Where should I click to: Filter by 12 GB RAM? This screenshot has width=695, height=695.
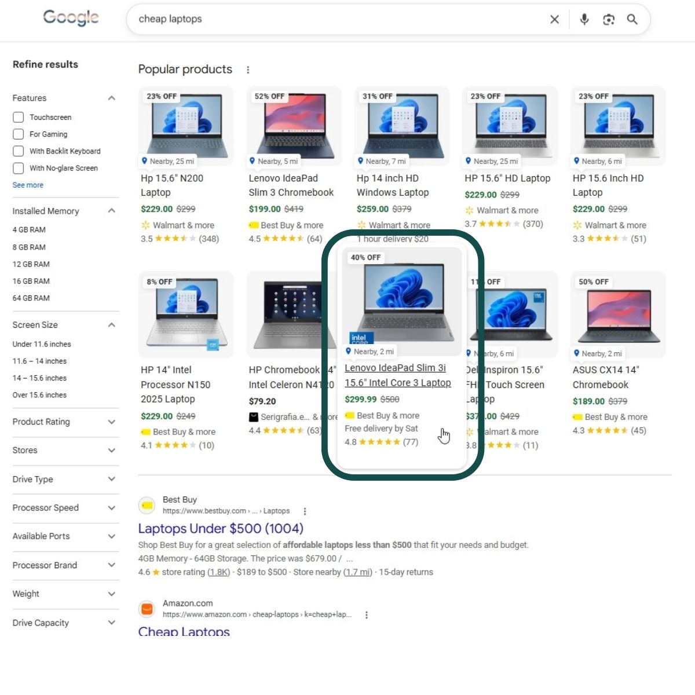(31, 264)
